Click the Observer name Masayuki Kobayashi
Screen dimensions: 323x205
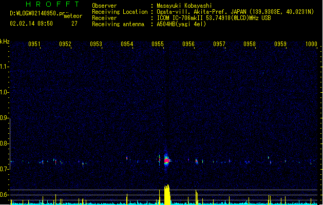pyautogui.click(x=184, y=6)
